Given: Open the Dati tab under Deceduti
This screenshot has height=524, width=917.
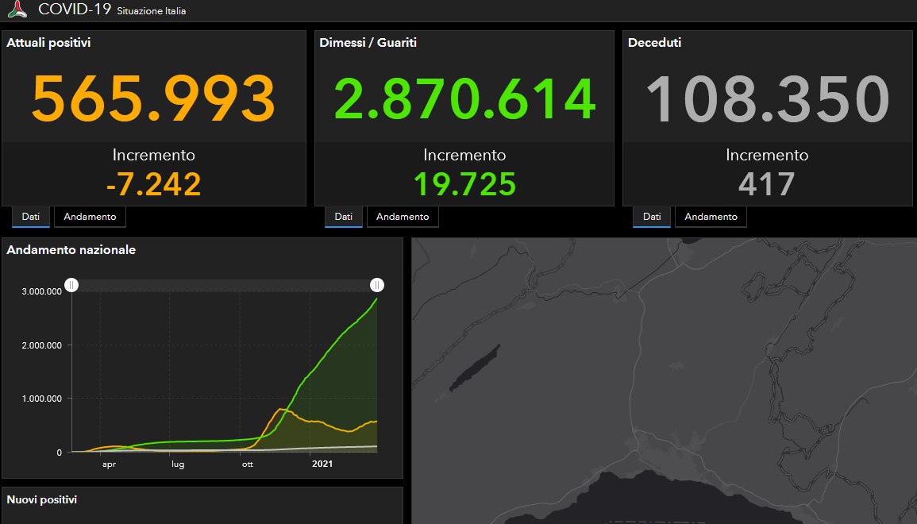Looking at the screenshot, I should [652, 217].
